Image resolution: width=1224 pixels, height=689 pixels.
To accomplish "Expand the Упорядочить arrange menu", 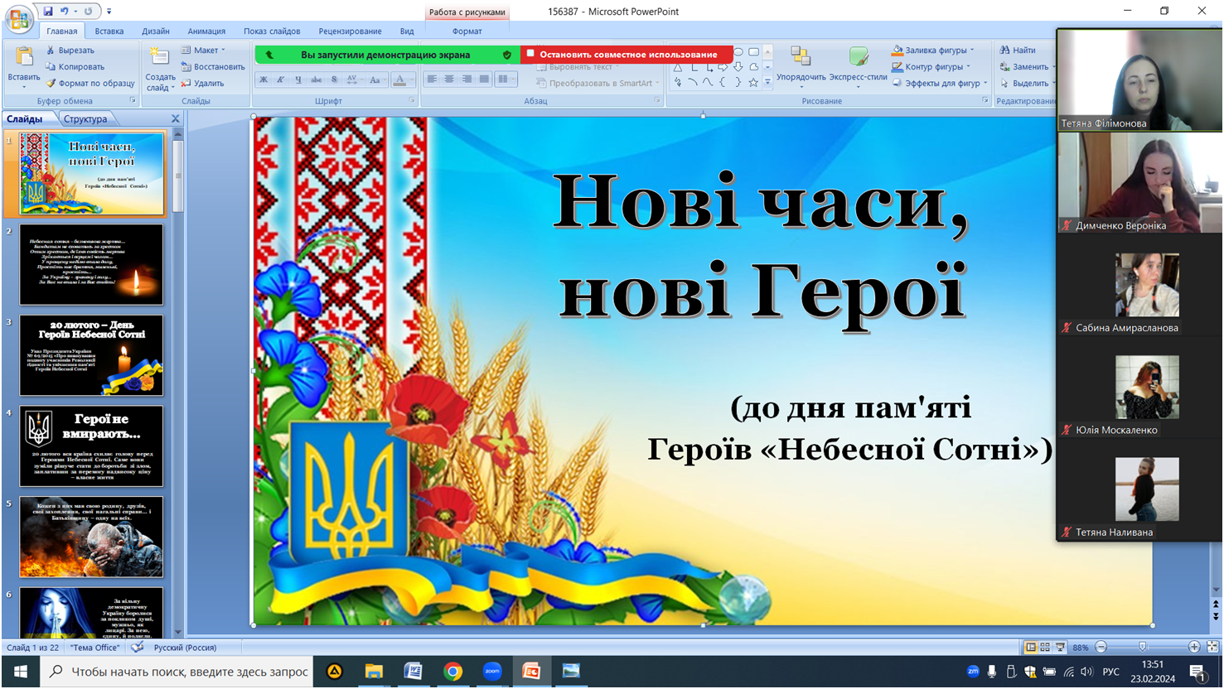I will [801, 65].
